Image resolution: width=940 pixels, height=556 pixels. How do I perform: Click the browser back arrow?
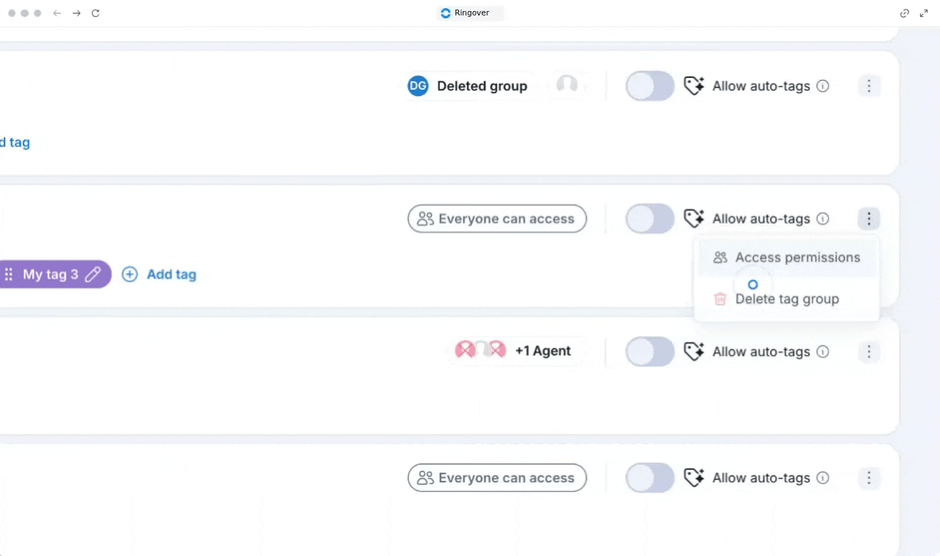57,13
